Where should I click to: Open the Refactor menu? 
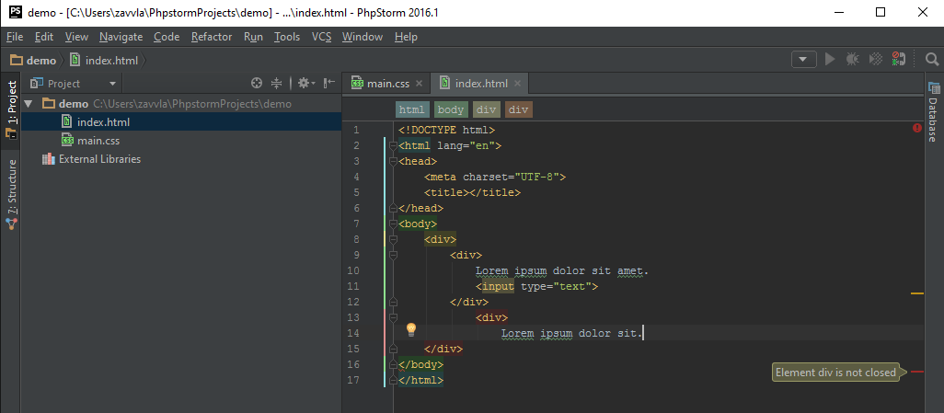(x=212, y=37)
